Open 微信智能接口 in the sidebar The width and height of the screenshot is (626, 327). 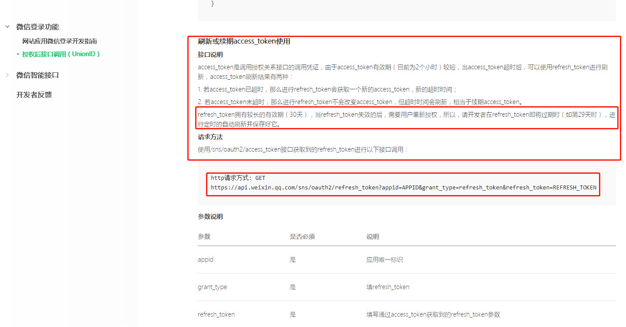(37, 75)
